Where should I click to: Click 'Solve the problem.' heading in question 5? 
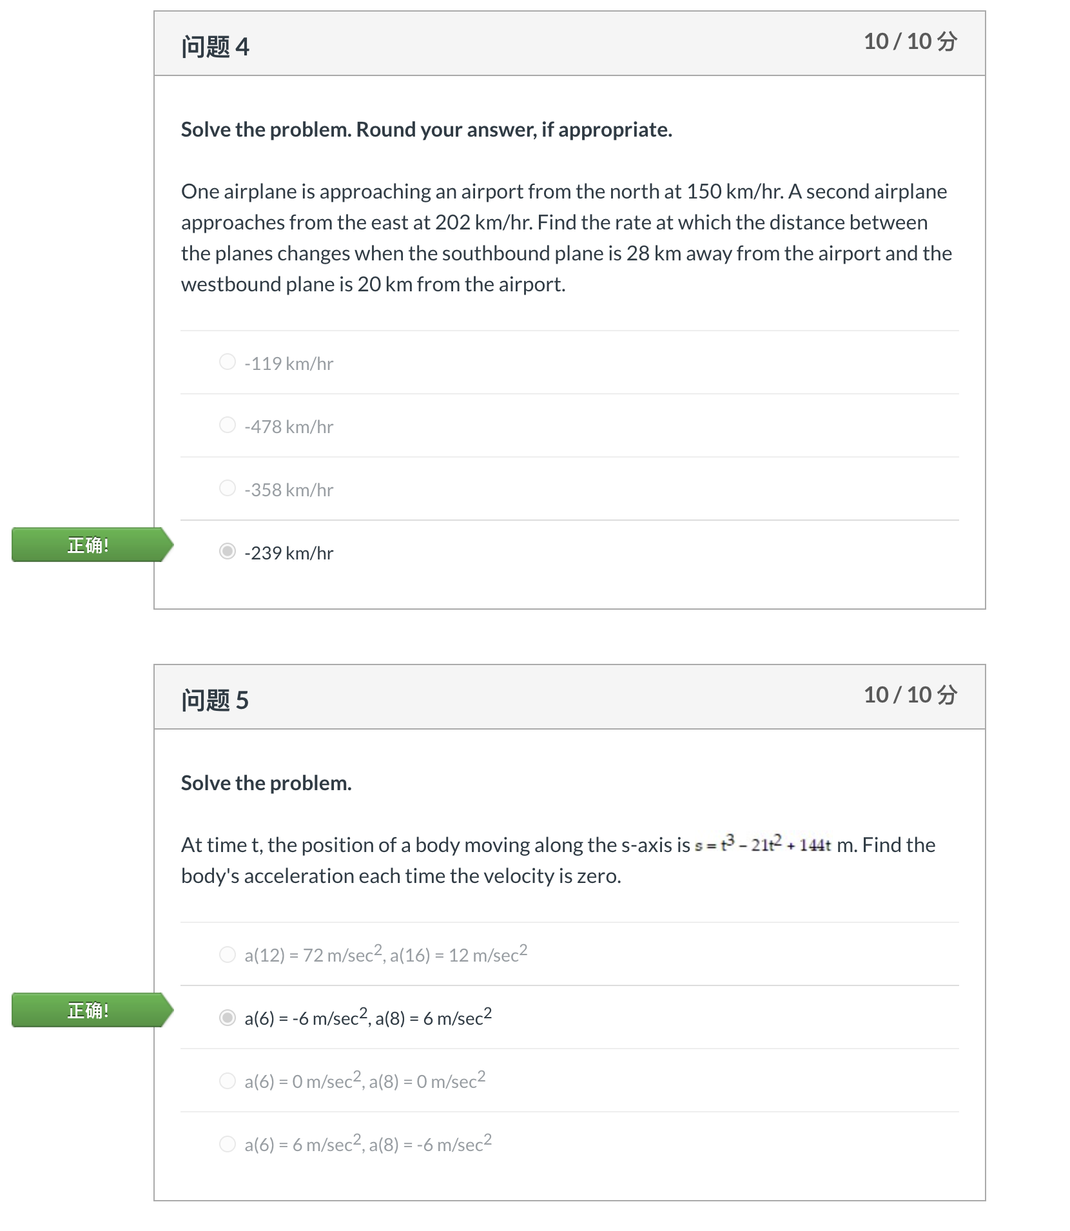pyautogui.click(x=266, y=783)
